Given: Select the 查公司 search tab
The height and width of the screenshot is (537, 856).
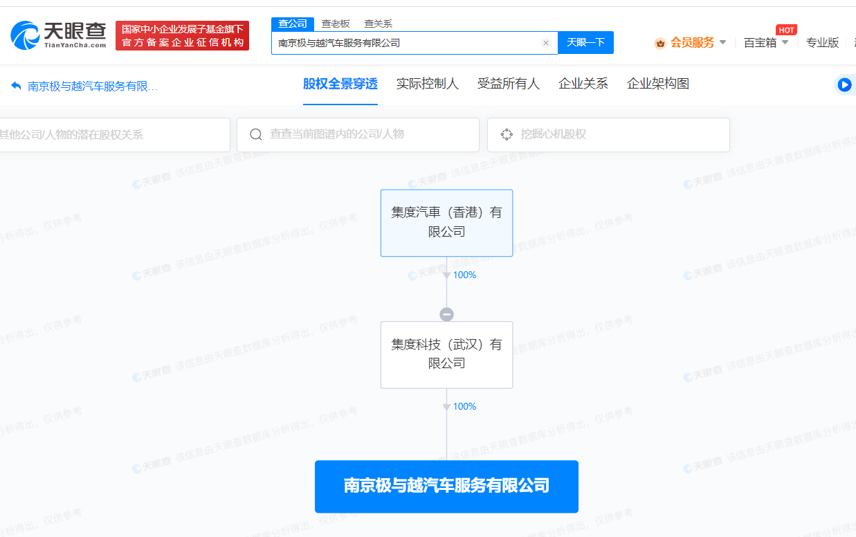Looking at the screenshot, I should coord(293,24).
